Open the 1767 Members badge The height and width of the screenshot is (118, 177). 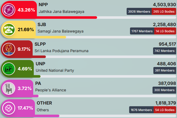coord(142,31)
